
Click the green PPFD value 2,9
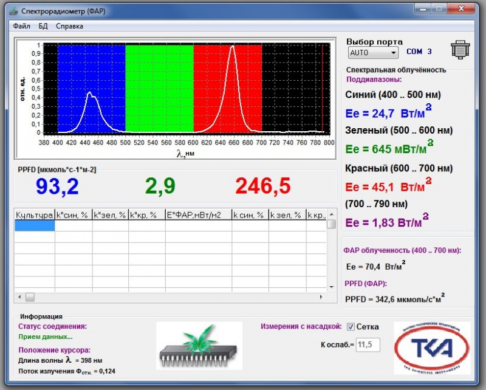(x=160, y=186)
